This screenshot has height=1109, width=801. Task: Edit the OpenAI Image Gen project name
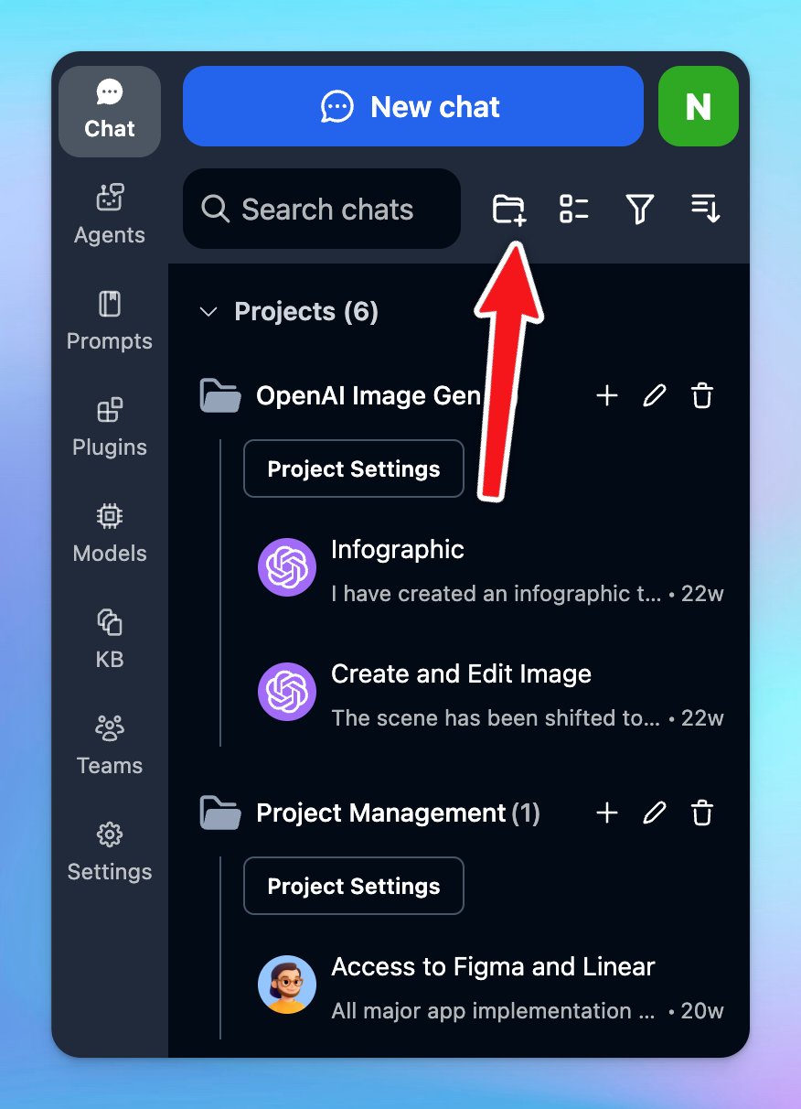click(655, 396)
